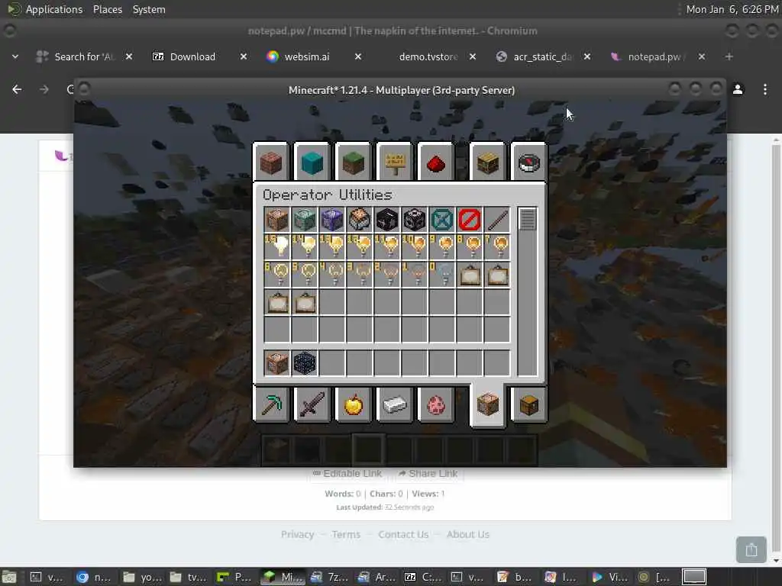The image size is (782, 586).
Task: Open the Colored Blocks tab (cyan block)
Action: click(x=312, y=162)
